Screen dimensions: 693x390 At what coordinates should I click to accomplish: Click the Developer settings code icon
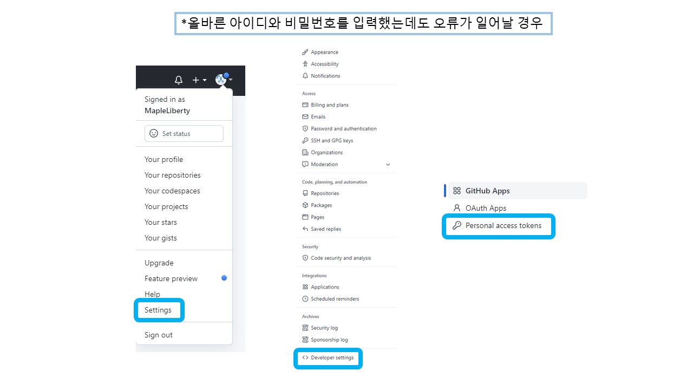pos(305,358)
